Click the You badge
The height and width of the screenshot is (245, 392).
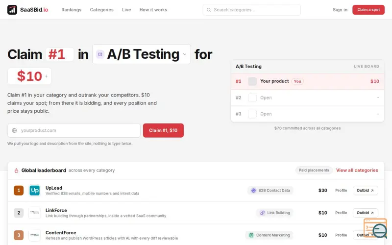[297, 81]
